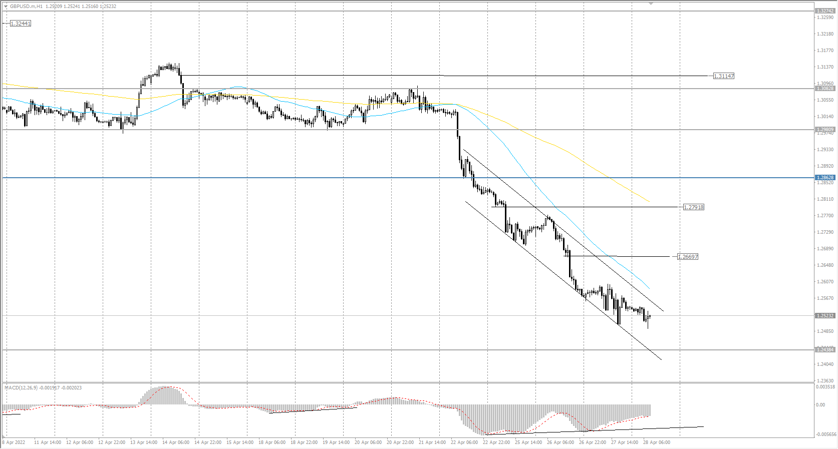Select the 1.32441 price label
Image resolution: width=838 pixels, height=449 pixels.
[x=21, y=24]
